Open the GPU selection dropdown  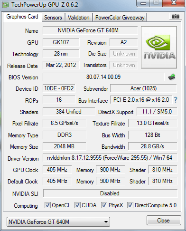click(x=58, y=222)
